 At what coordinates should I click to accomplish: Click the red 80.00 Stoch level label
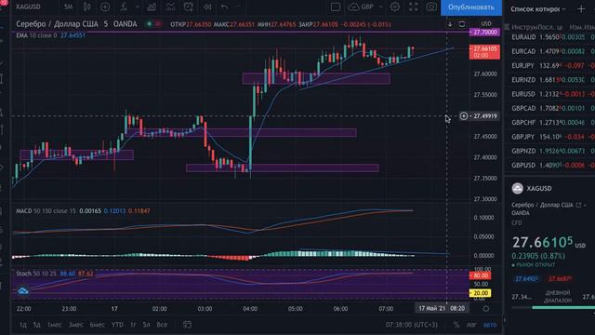[480, 275]
